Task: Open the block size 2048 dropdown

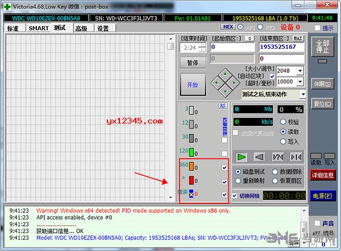Action: tap(300, 71)
